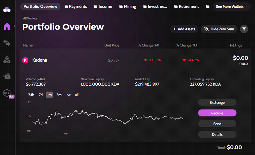
Task: Click the Add Assets button
Action: (184, 29)
